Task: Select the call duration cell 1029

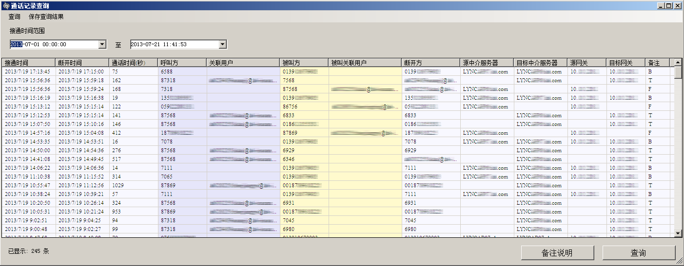Action: point(118,185)
